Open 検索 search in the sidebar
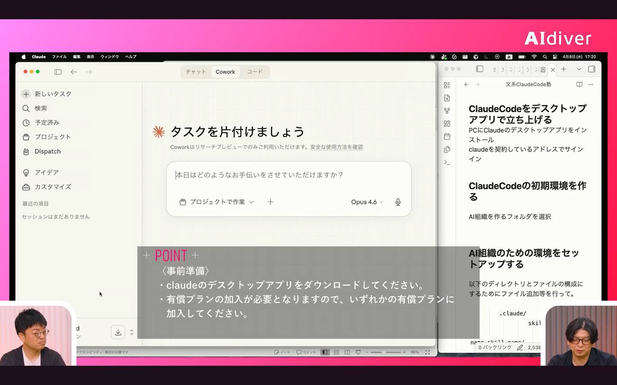This screenshot has height=385, width=617. tap(40, 109)
